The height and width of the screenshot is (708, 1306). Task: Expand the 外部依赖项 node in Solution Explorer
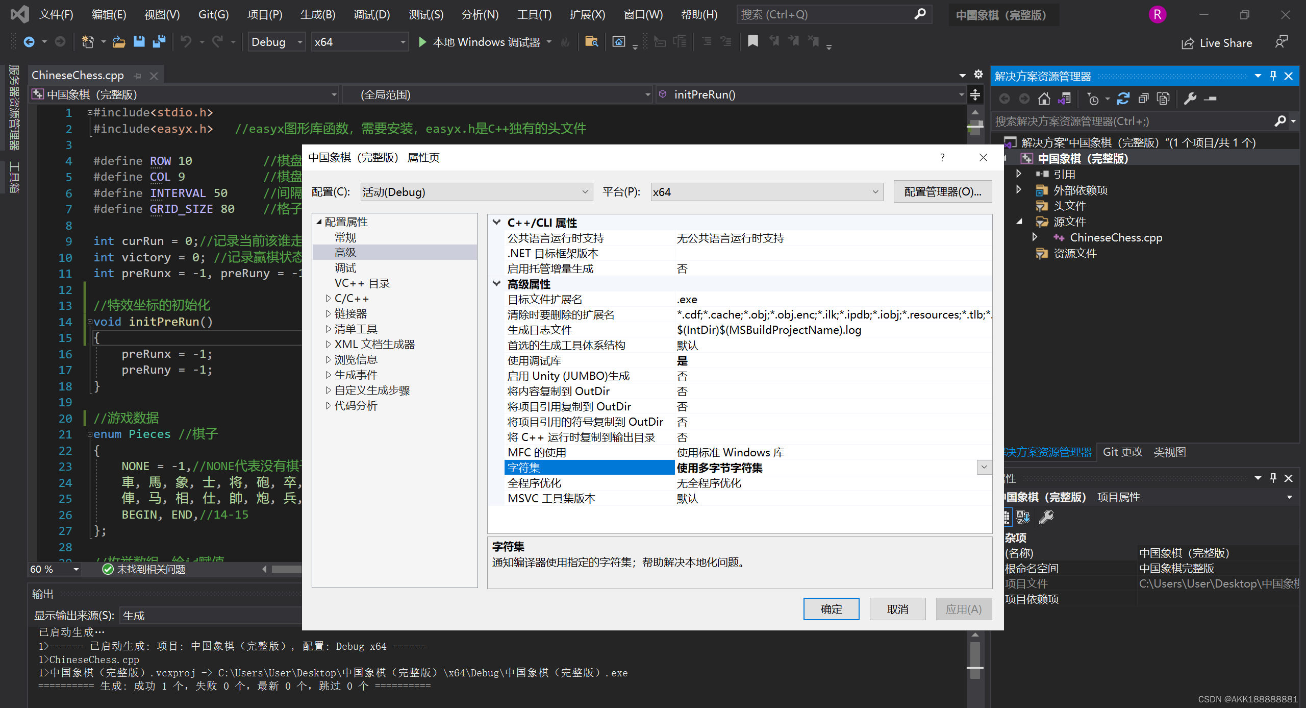pos(1019,190)
